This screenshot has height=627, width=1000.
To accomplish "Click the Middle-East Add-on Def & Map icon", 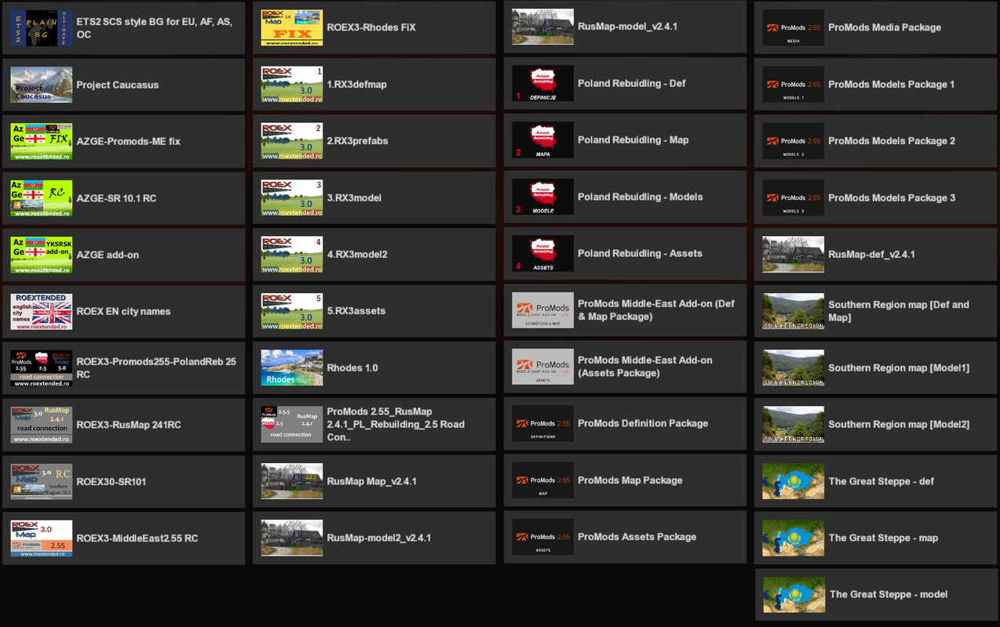I will click(542, 310).
